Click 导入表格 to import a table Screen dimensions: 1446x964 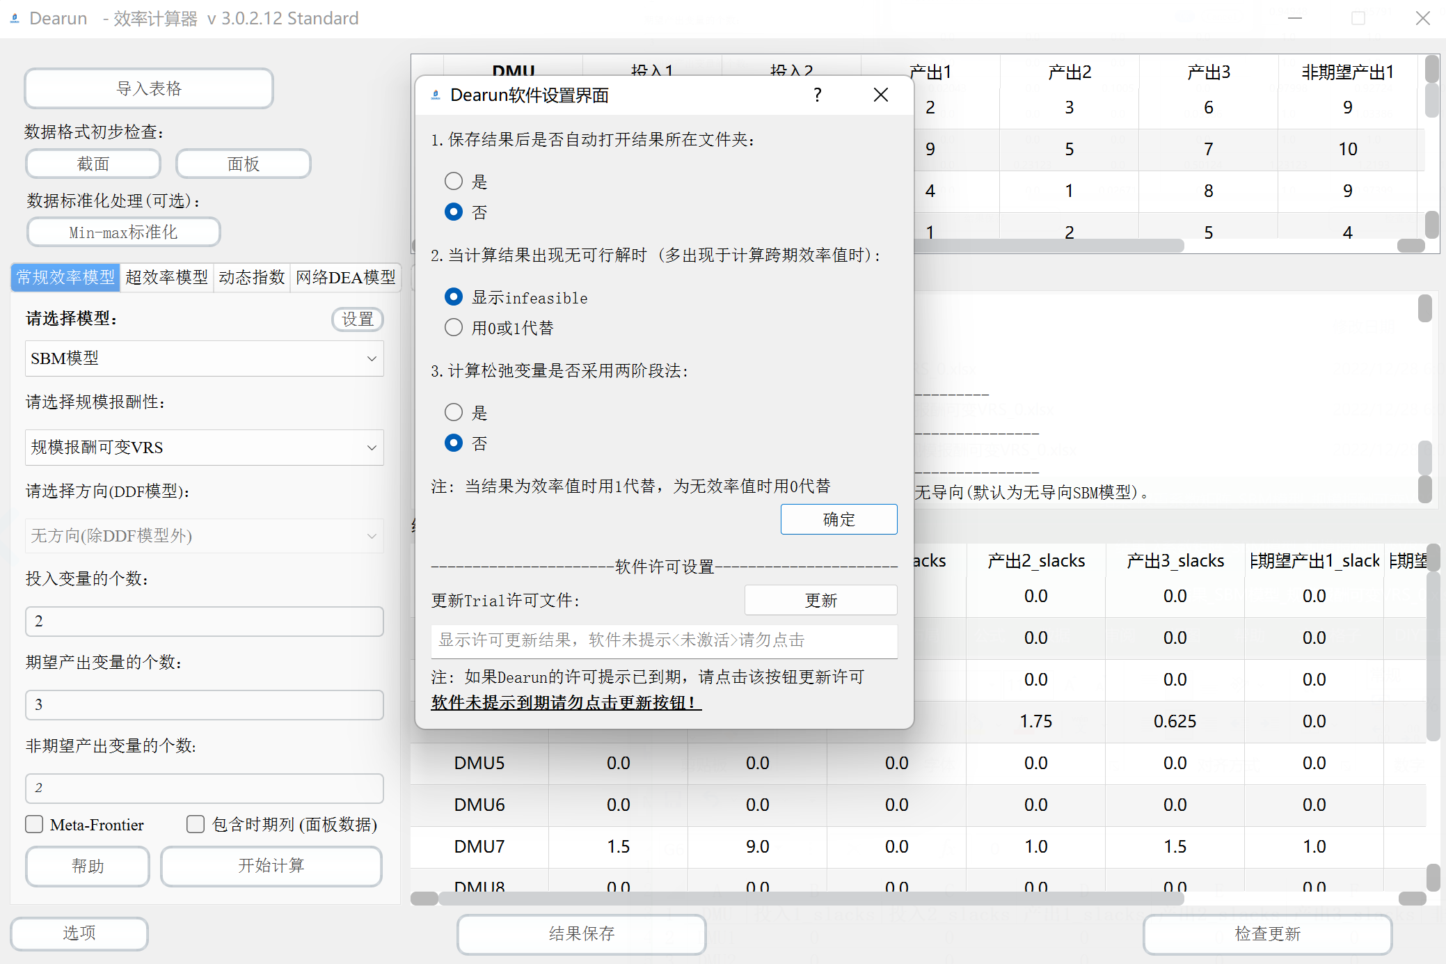[x=148, y=88]
